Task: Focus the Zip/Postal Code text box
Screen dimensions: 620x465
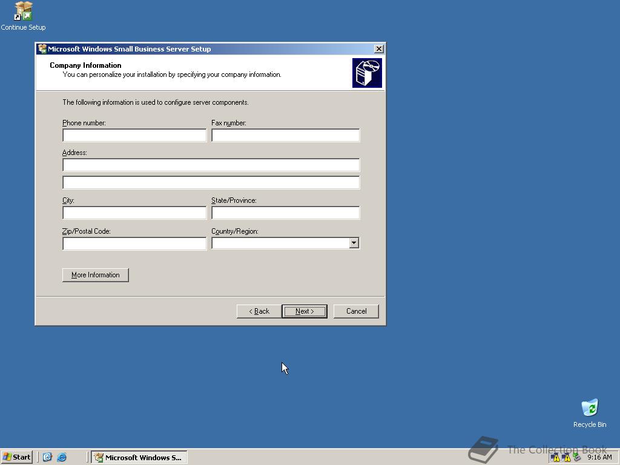Action: tap(134, 243)
